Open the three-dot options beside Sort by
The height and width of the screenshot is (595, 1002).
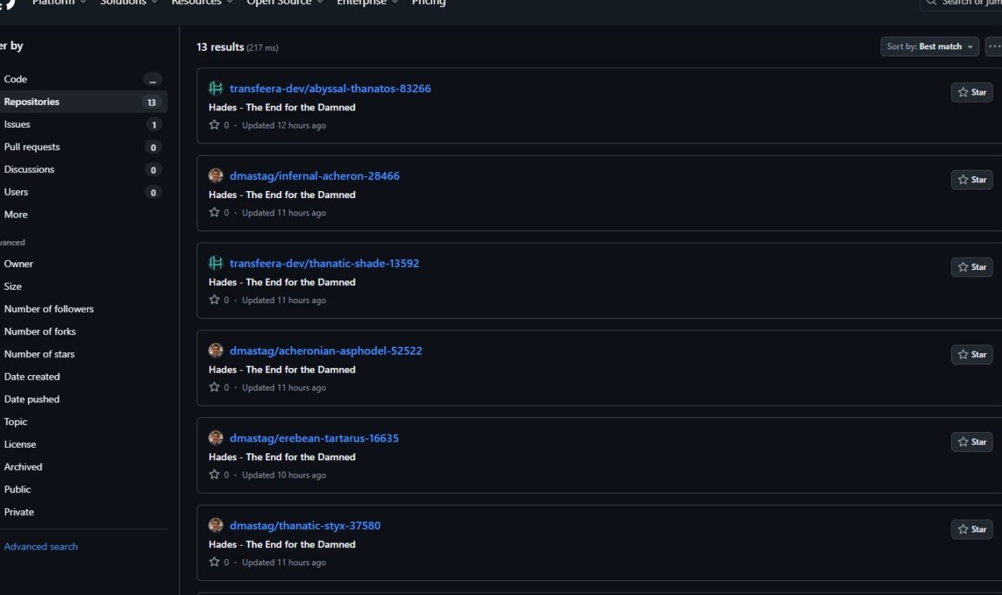click(993, 47)
